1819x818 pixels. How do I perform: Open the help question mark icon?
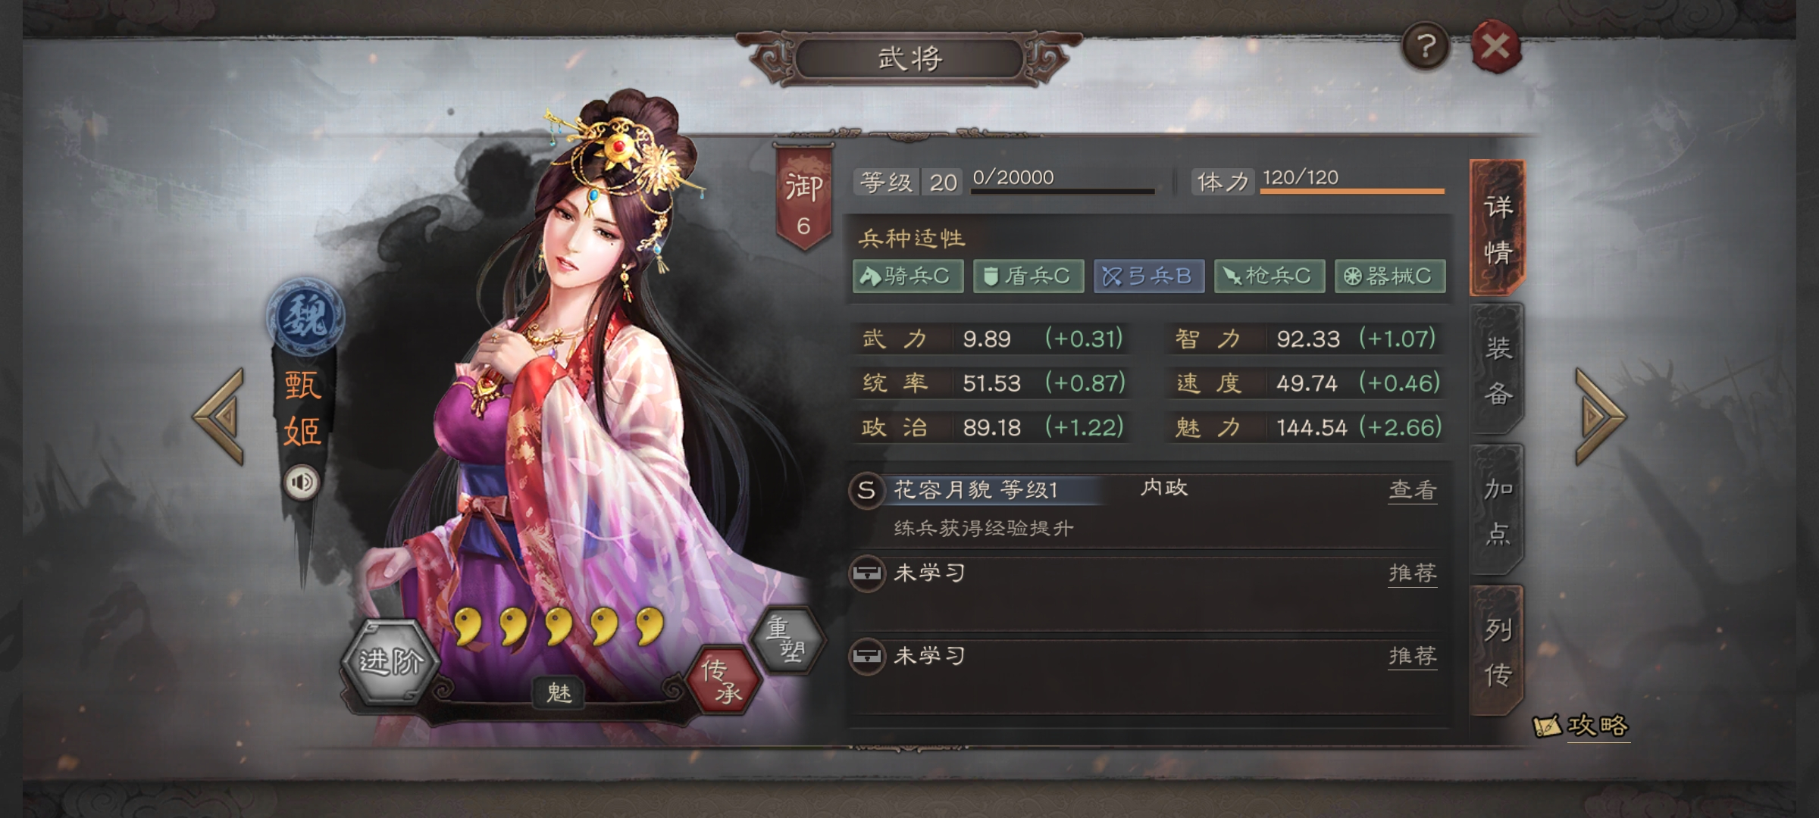click(x=1426, y=47)
